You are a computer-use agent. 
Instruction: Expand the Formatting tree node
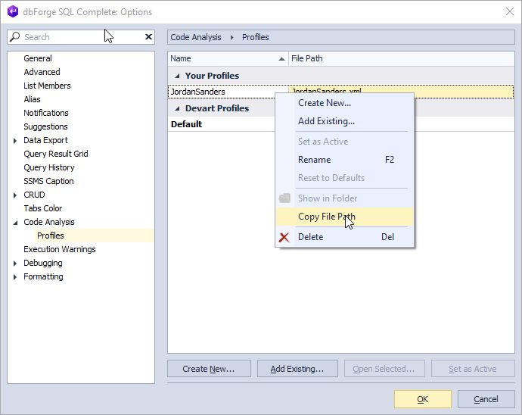[x=15, y=277]
